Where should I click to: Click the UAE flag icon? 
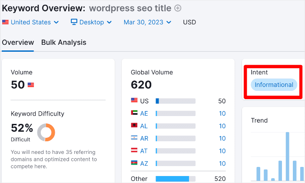click(x=134, y=113)
